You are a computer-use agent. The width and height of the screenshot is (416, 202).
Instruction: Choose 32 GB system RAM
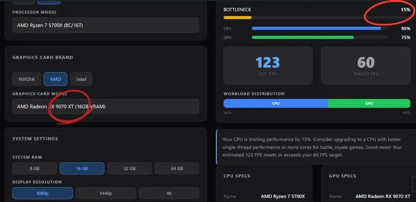pyautogui.click(x=129, y=168)
